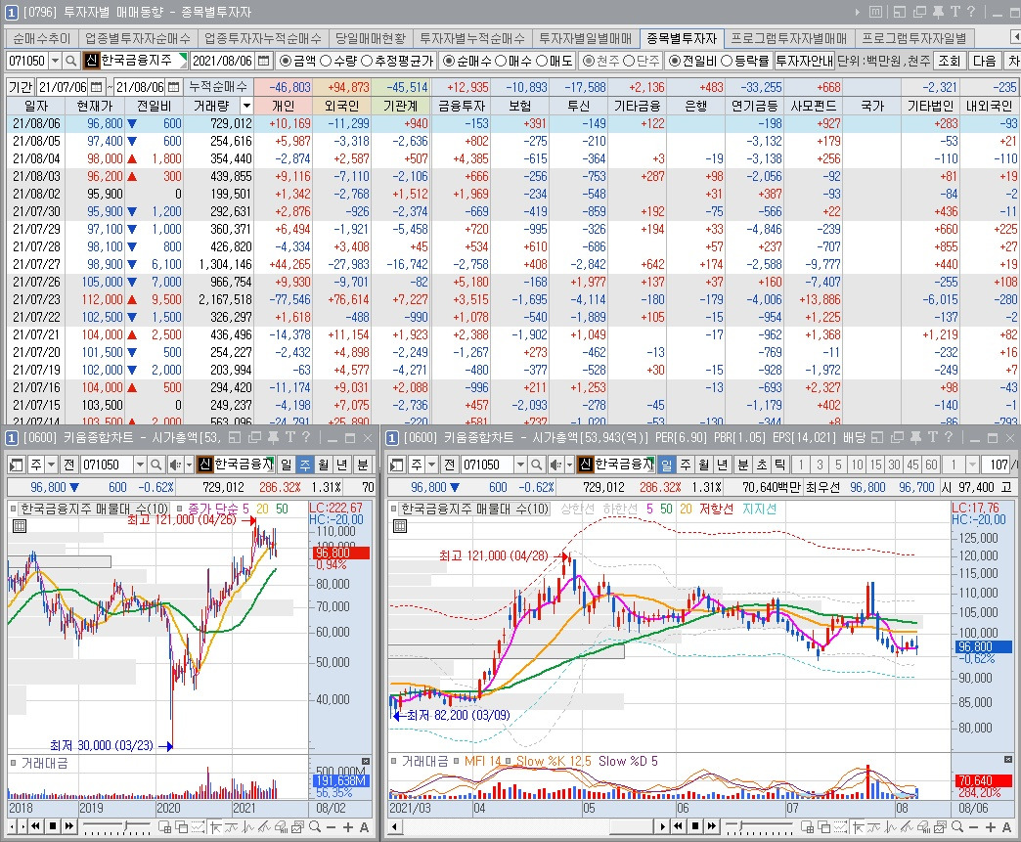
Task: Click the layout icon at left chart toolbar start
Action: pyautogui.click(x=17, y=465)
